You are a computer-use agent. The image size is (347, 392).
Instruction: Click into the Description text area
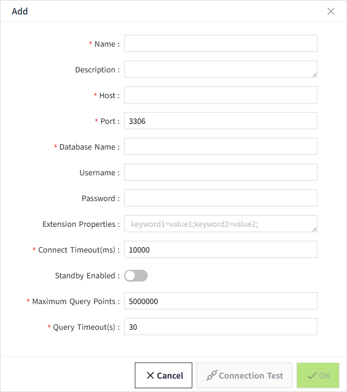click(x=220, y=69)
